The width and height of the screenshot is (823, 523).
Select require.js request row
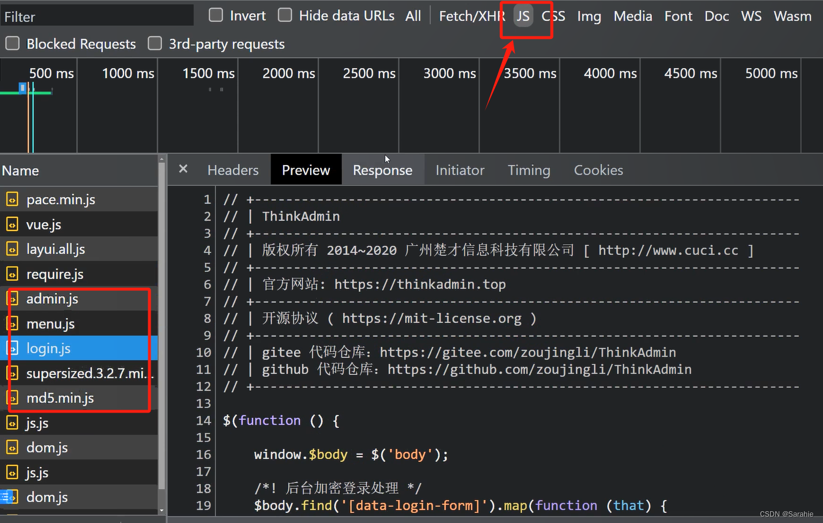click(79, 274)
